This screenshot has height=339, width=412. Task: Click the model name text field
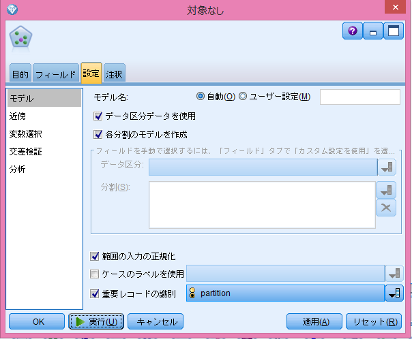[360, 97]
